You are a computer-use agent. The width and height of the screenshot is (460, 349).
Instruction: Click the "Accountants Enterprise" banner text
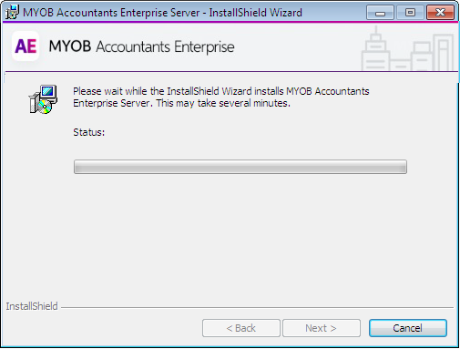point(165,46)
